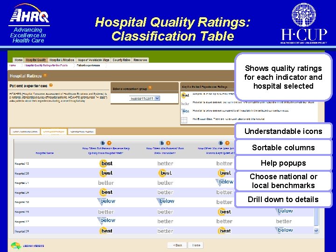Open report icon above Rooms Kept Quiet column
This screenshot has width=336, height=252.
[221, 143]
